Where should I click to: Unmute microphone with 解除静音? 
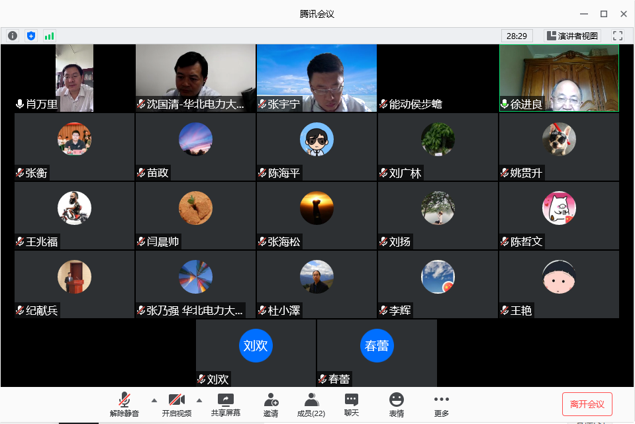(x=124, y=405)
